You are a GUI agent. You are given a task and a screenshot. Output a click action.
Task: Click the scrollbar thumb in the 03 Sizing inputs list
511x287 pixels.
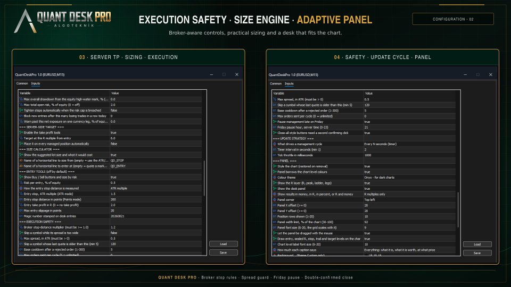(x=204, y=179)
